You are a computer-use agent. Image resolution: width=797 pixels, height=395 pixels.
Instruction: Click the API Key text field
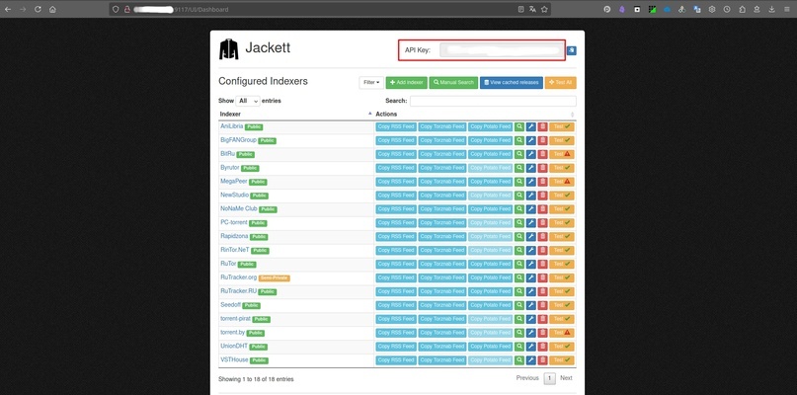point(501,50)
